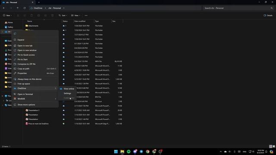Expand the chevron after chr - Personal breadcrumb
The width and height of the screenshot is (276, 155).
[64, 8]
